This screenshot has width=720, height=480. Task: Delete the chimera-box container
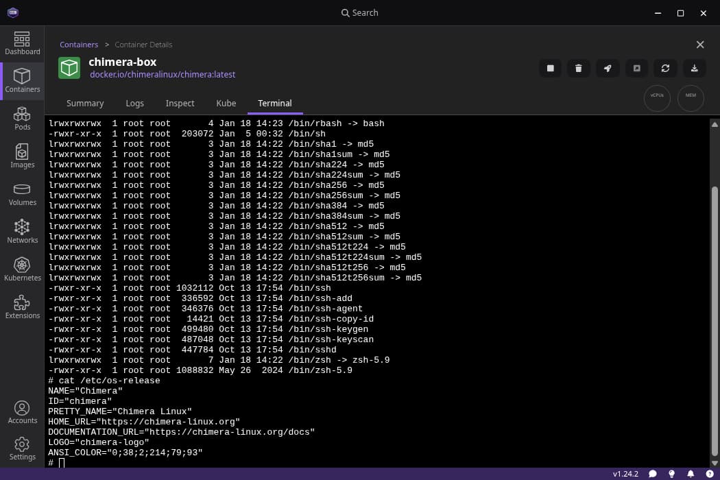point(579,69)
